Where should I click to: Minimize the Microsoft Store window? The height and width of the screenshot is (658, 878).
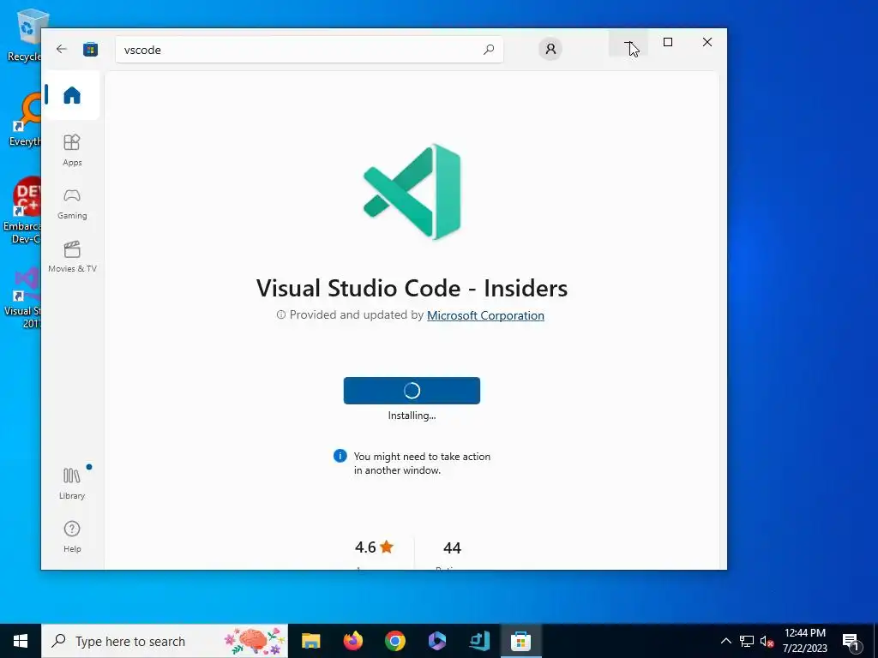pyautogui.click(x=628, y=43)
